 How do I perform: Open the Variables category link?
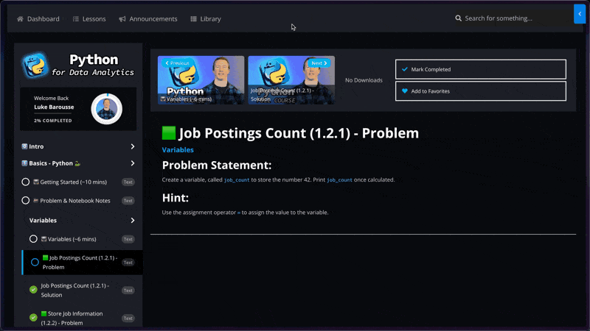coord(178,150)
